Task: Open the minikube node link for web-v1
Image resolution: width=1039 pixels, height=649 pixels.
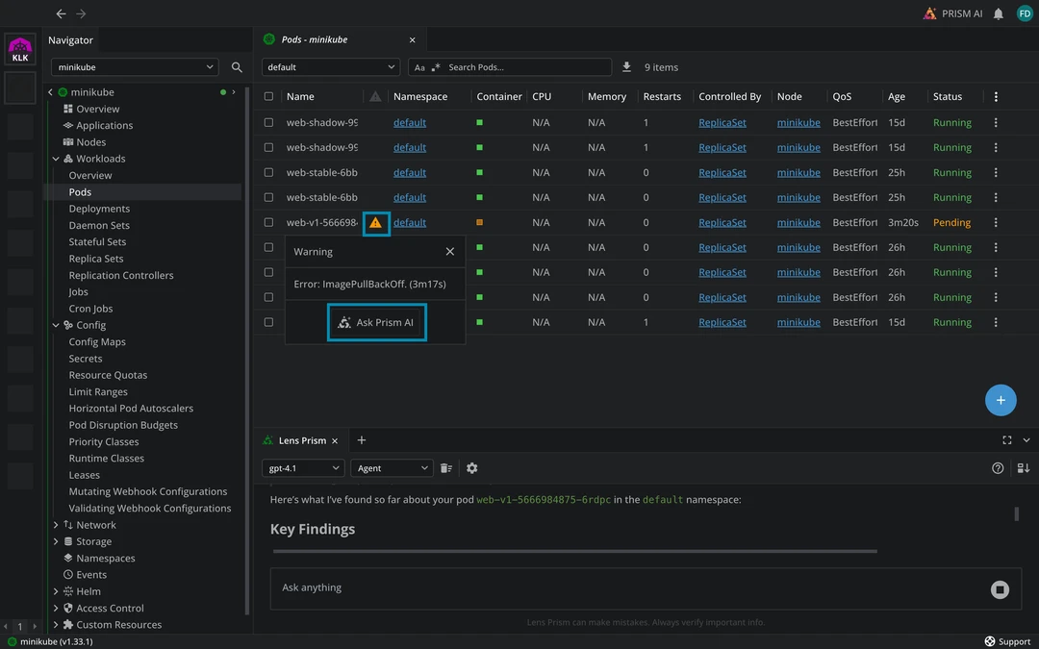Action: pyautogui.click(x=798, y=223)
